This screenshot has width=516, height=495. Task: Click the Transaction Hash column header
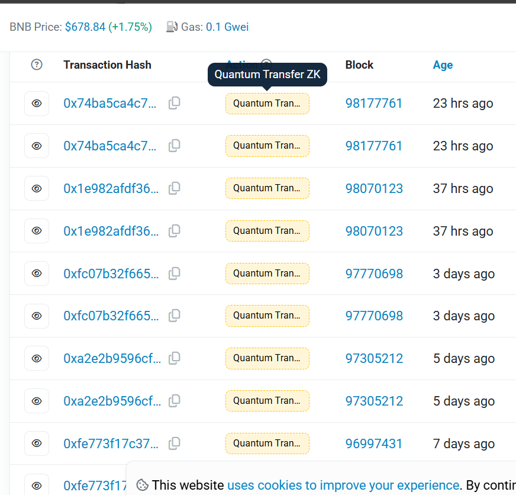point(107,65)
